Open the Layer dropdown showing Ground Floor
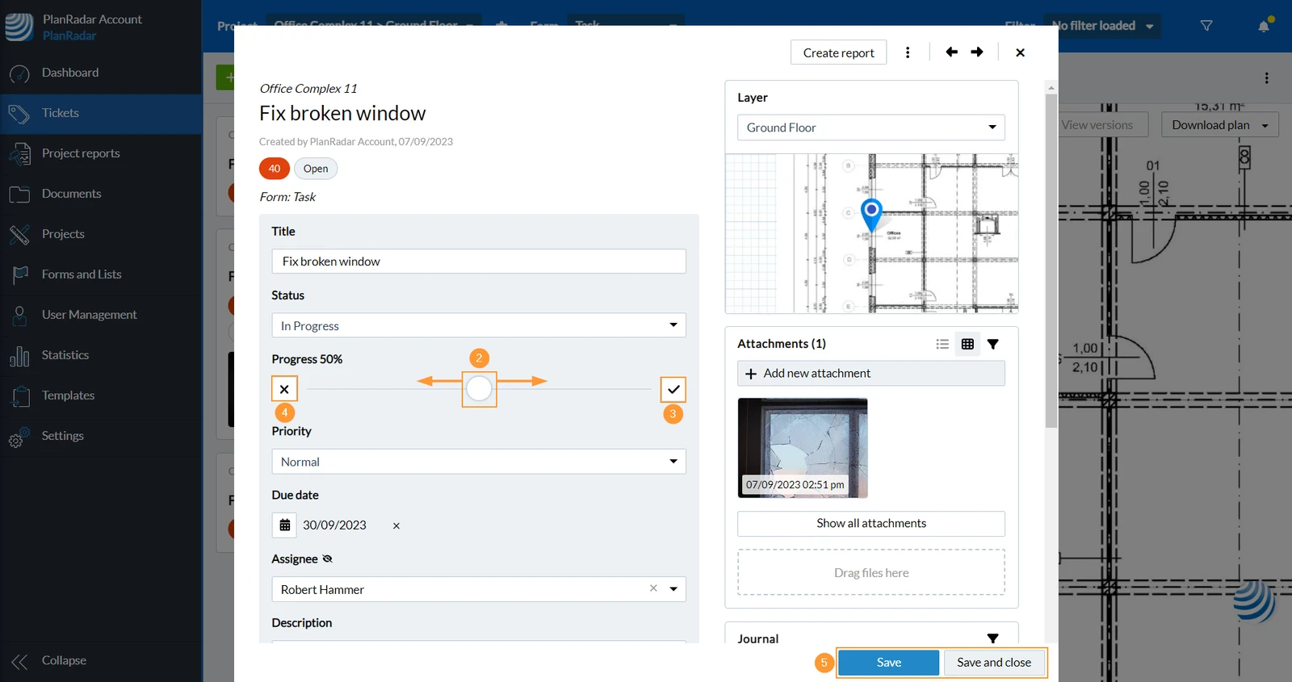 [871, 128]
